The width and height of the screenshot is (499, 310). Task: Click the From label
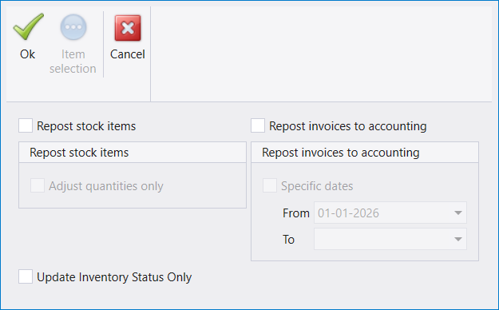click(296, 213)
